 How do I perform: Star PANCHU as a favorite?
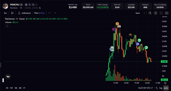pos(36,5)
